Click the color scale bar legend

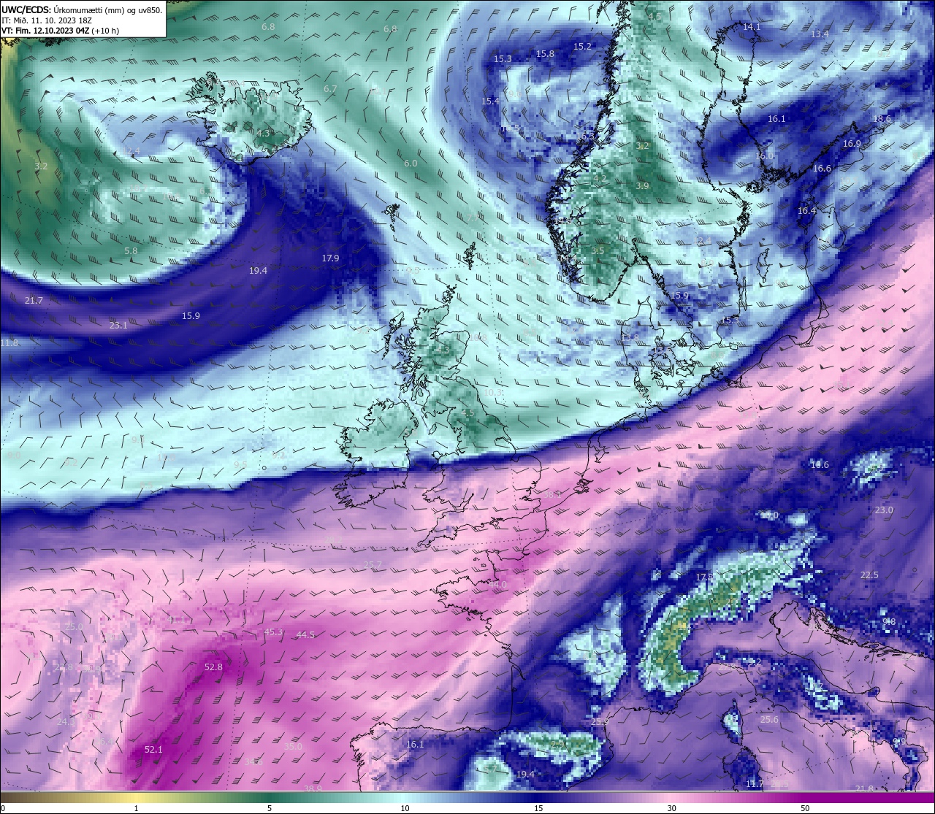pyautogui.click(x=467, y=797)
